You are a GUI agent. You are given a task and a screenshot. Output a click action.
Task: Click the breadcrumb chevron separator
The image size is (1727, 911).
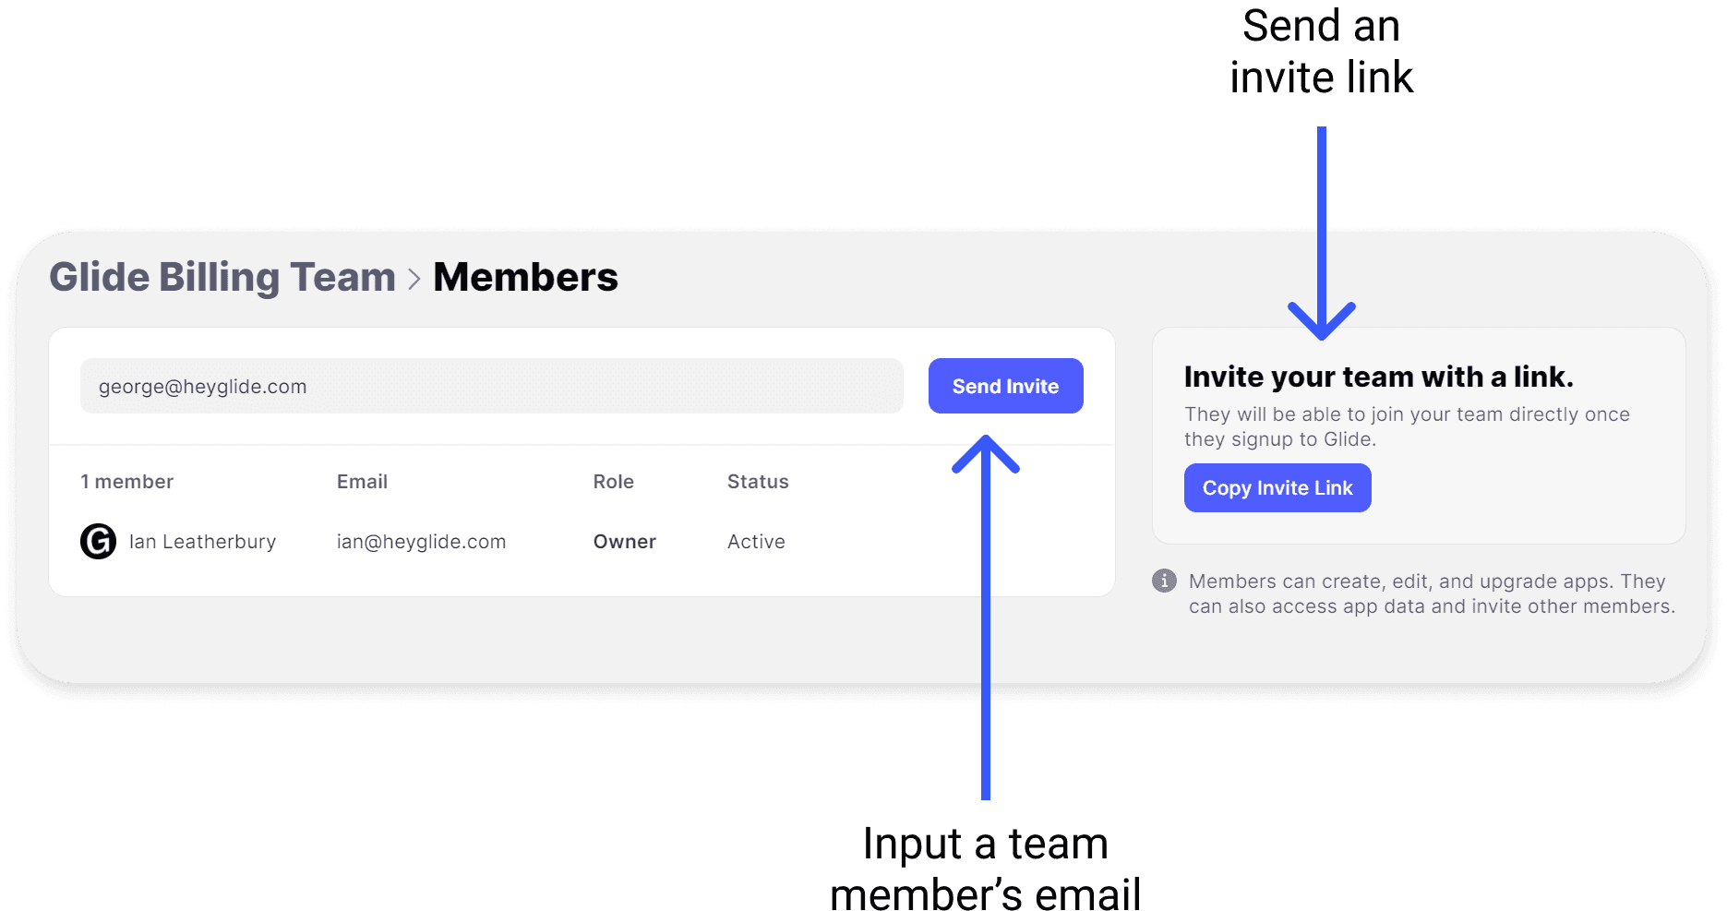point(414,279)
